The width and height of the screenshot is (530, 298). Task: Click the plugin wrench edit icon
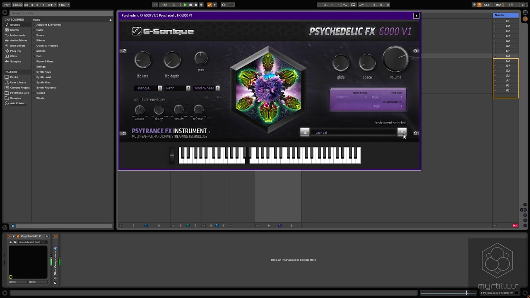[x=18, y=236]
